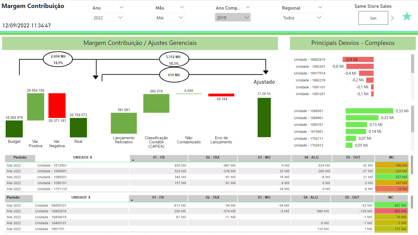Select the Margem Contribuição / Ajustes Gerenciais header
The width and height of the screenshot is (418, 235).
140,43
